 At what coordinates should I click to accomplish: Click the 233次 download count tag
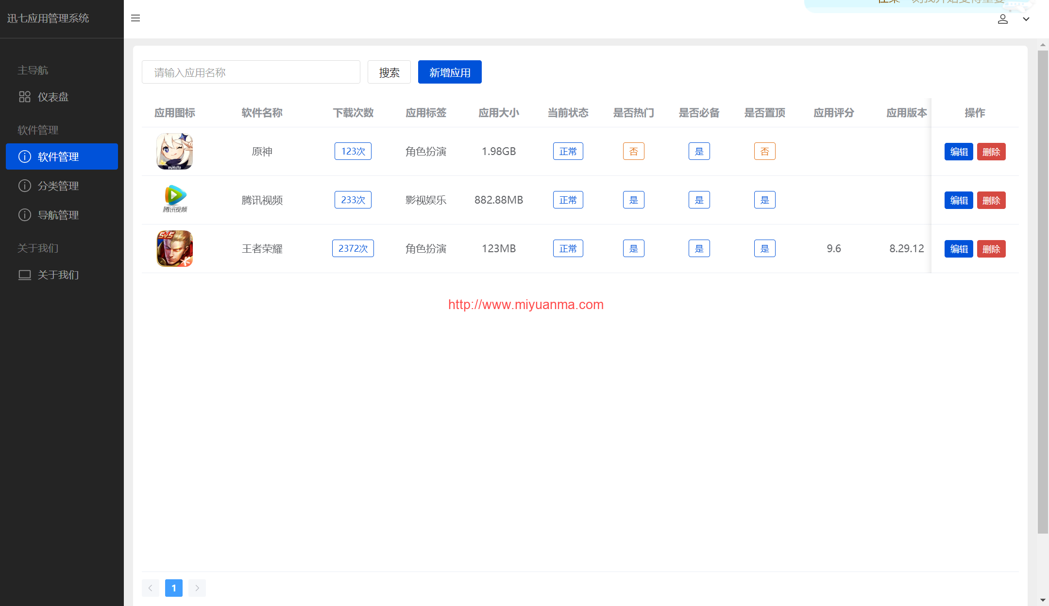pyautogui.click(x=353, y=200)
